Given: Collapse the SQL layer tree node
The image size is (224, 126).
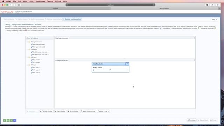Looking at the screenshot, I should (x=27, y=57).
